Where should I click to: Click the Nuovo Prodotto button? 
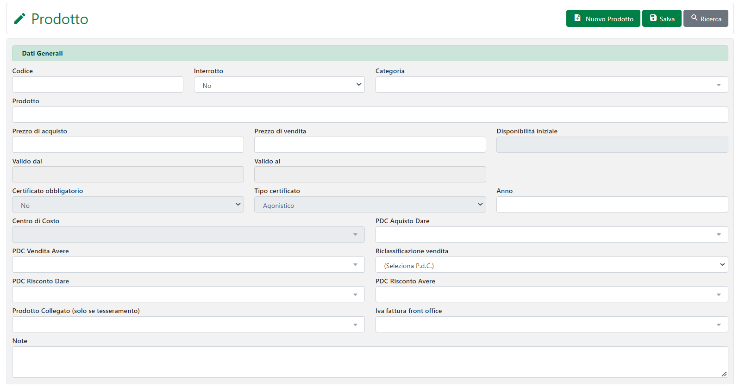pos(603,19)
